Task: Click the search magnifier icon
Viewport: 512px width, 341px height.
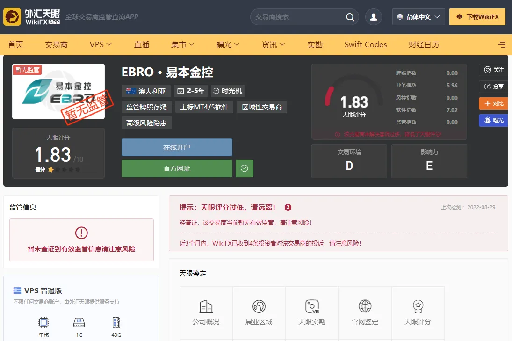Action: pyautogui.click(x=350, y=17)
